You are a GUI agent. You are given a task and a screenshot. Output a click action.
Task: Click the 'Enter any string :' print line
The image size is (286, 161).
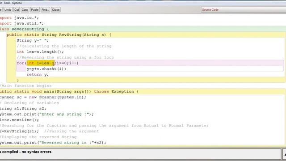tap(47, 114)
